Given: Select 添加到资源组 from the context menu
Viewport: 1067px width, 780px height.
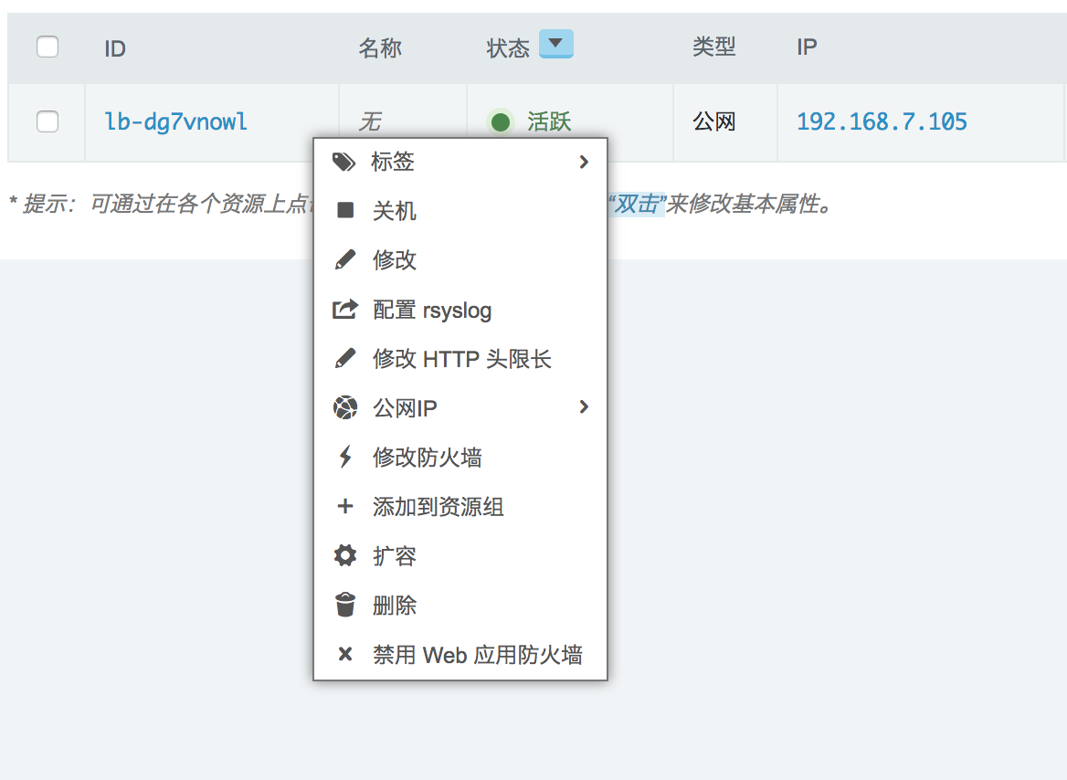Looking at the screenshot, I should coord(438,507).
